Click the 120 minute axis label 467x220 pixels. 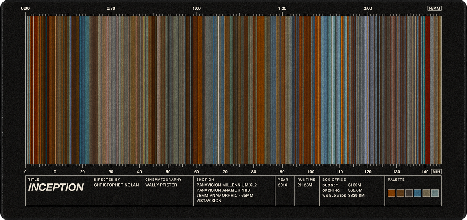(x=368, y=171)
